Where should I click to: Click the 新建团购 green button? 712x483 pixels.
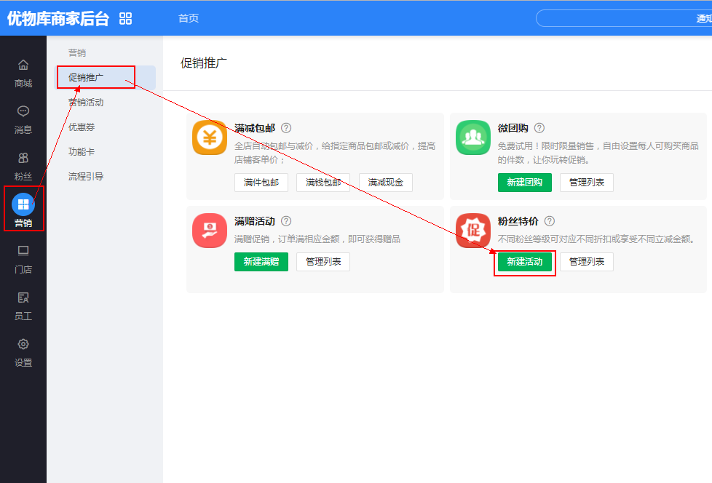[x=525, y=182]
